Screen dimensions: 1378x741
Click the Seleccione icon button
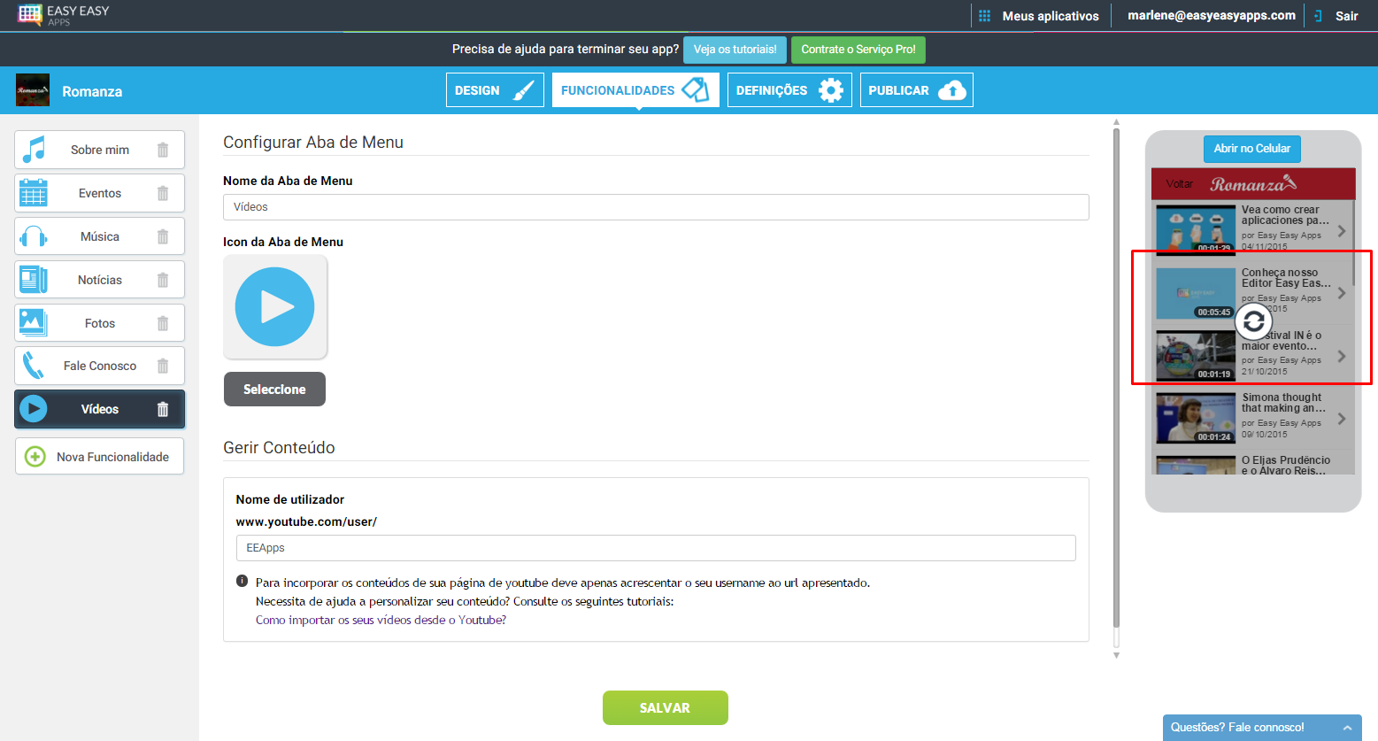click(274, 390)
